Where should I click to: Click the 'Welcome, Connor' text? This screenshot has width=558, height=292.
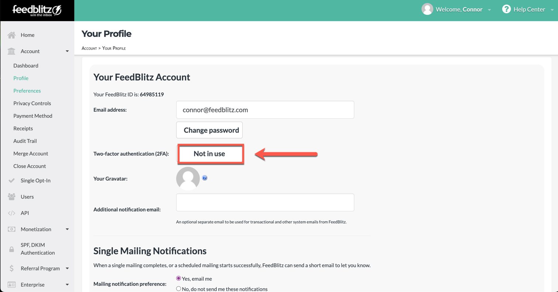point(459,9)
